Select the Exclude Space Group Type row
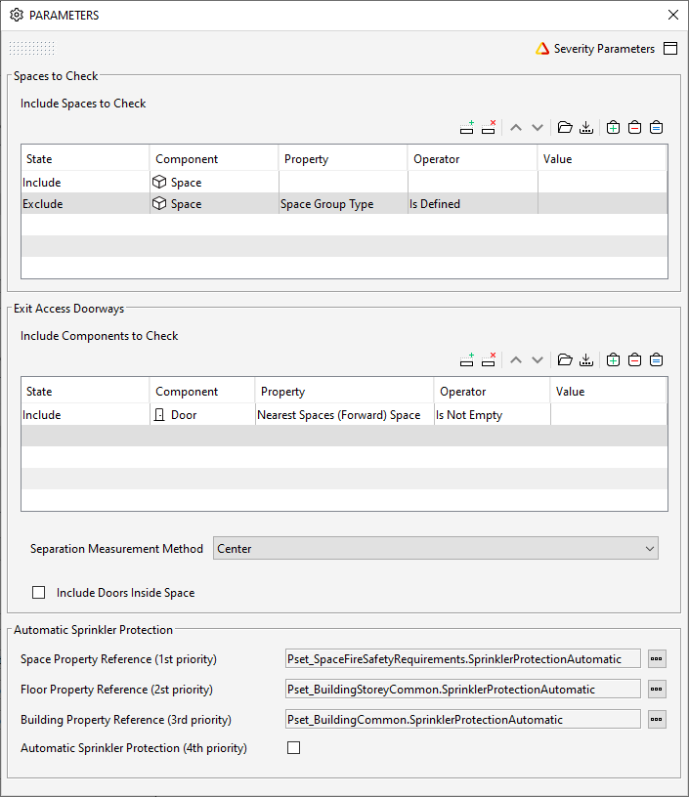Screen dimensions: 689x797 pos(195,204)
